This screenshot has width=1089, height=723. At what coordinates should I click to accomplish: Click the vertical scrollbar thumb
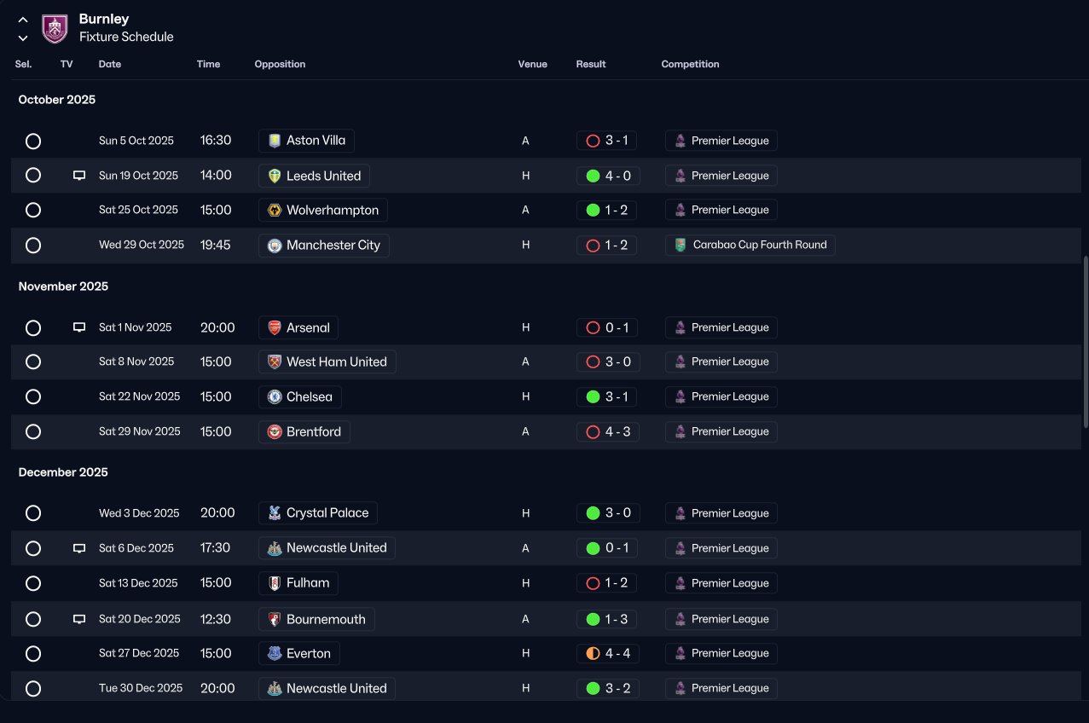1085,341
